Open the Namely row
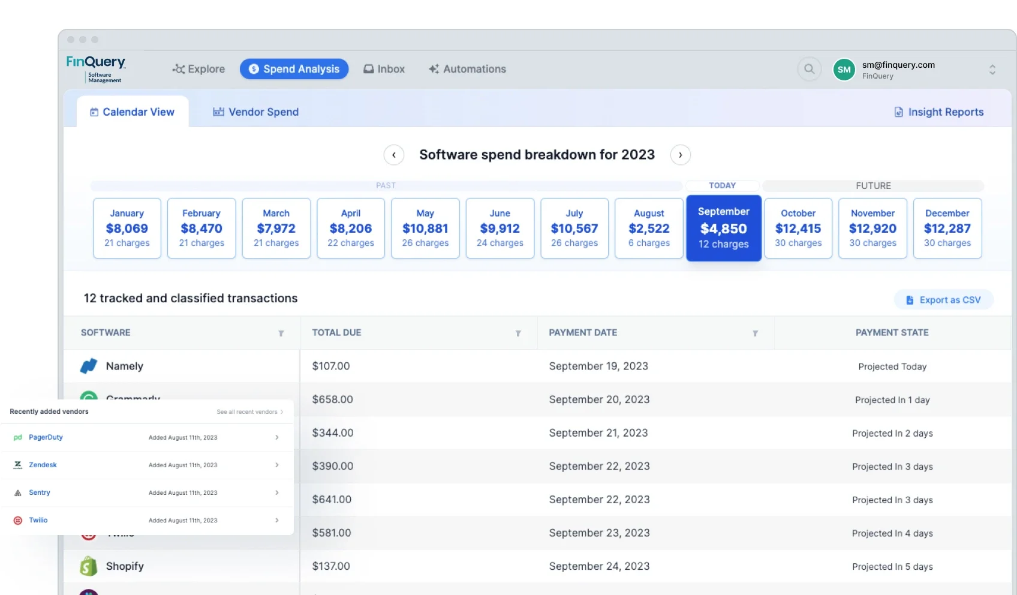1017x595 pixels. click(x=537, y=366)
